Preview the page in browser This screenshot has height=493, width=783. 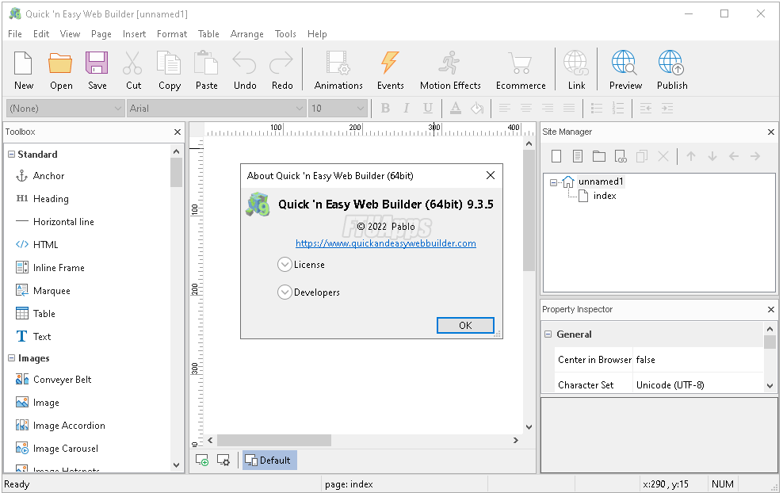coord(625,70)
